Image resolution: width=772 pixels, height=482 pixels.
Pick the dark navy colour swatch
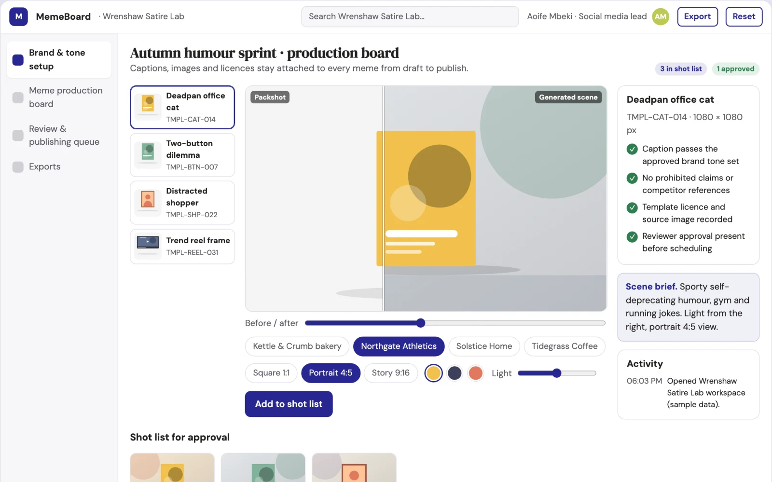455,373
